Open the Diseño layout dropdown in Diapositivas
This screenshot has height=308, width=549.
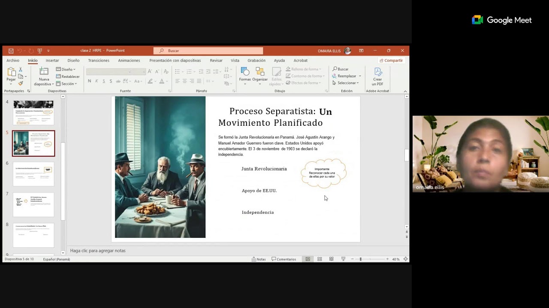[x=66, y=69]
